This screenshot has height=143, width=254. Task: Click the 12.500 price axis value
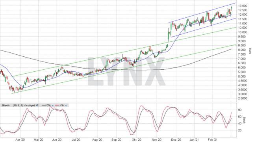point(243,10)
